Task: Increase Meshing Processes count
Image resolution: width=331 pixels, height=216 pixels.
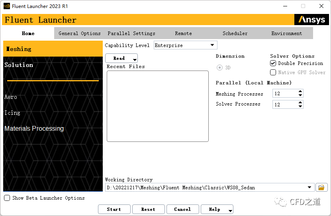Action: [300, 91]
